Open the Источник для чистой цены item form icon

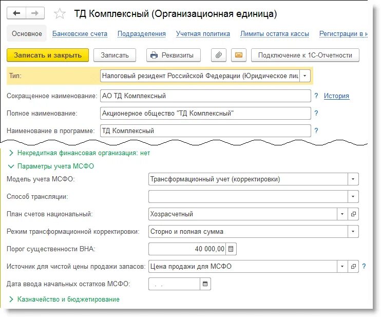tap(353, 267)
